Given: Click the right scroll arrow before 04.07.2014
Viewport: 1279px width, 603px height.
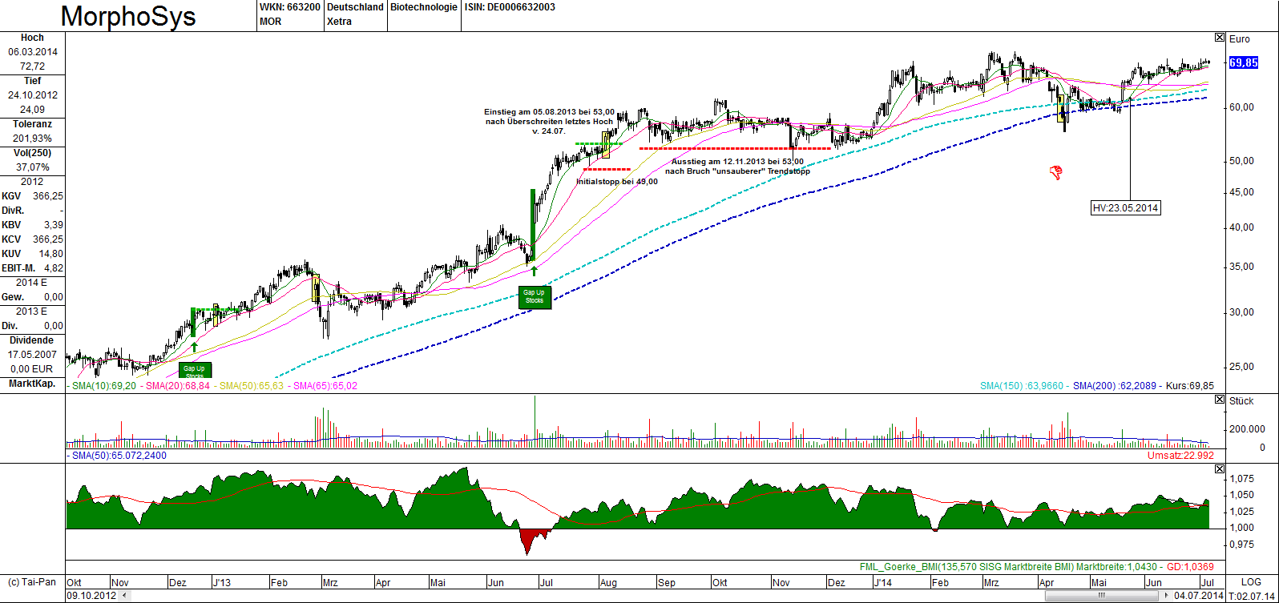Looking at the screenshot, I should (x=1166, y=596).
